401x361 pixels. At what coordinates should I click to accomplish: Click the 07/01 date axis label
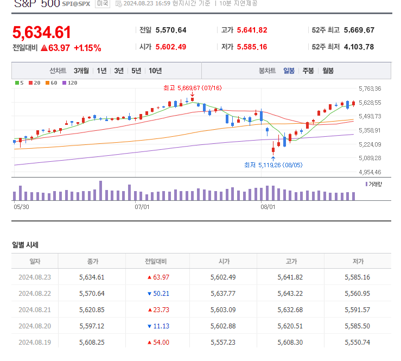click(x=142, y=207)
